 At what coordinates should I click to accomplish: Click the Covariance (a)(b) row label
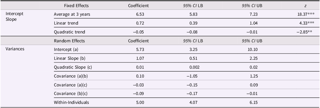point(69,76)
